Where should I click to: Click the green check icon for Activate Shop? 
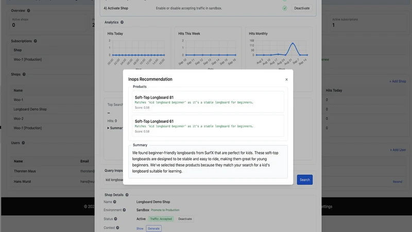(285, 8)
